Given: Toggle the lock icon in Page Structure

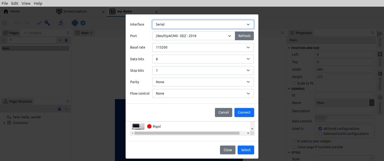Looking at the screenshot, I should [60, 109].
